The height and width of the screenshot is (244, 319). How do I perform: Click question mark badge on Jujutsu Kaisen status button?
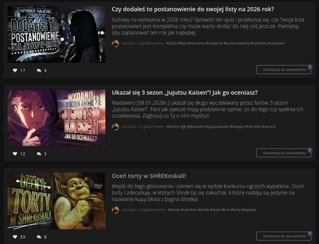coord(310,150)
